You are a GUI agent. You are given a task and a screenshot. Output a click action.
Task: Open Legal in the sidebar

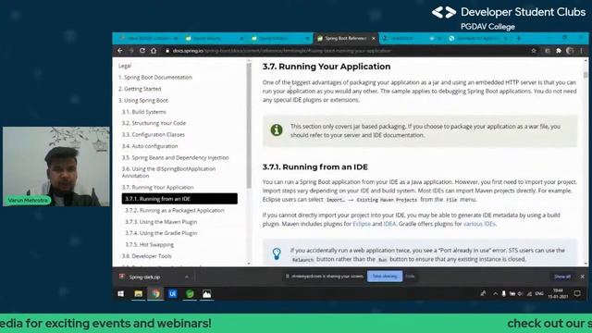tap(125, 66)
